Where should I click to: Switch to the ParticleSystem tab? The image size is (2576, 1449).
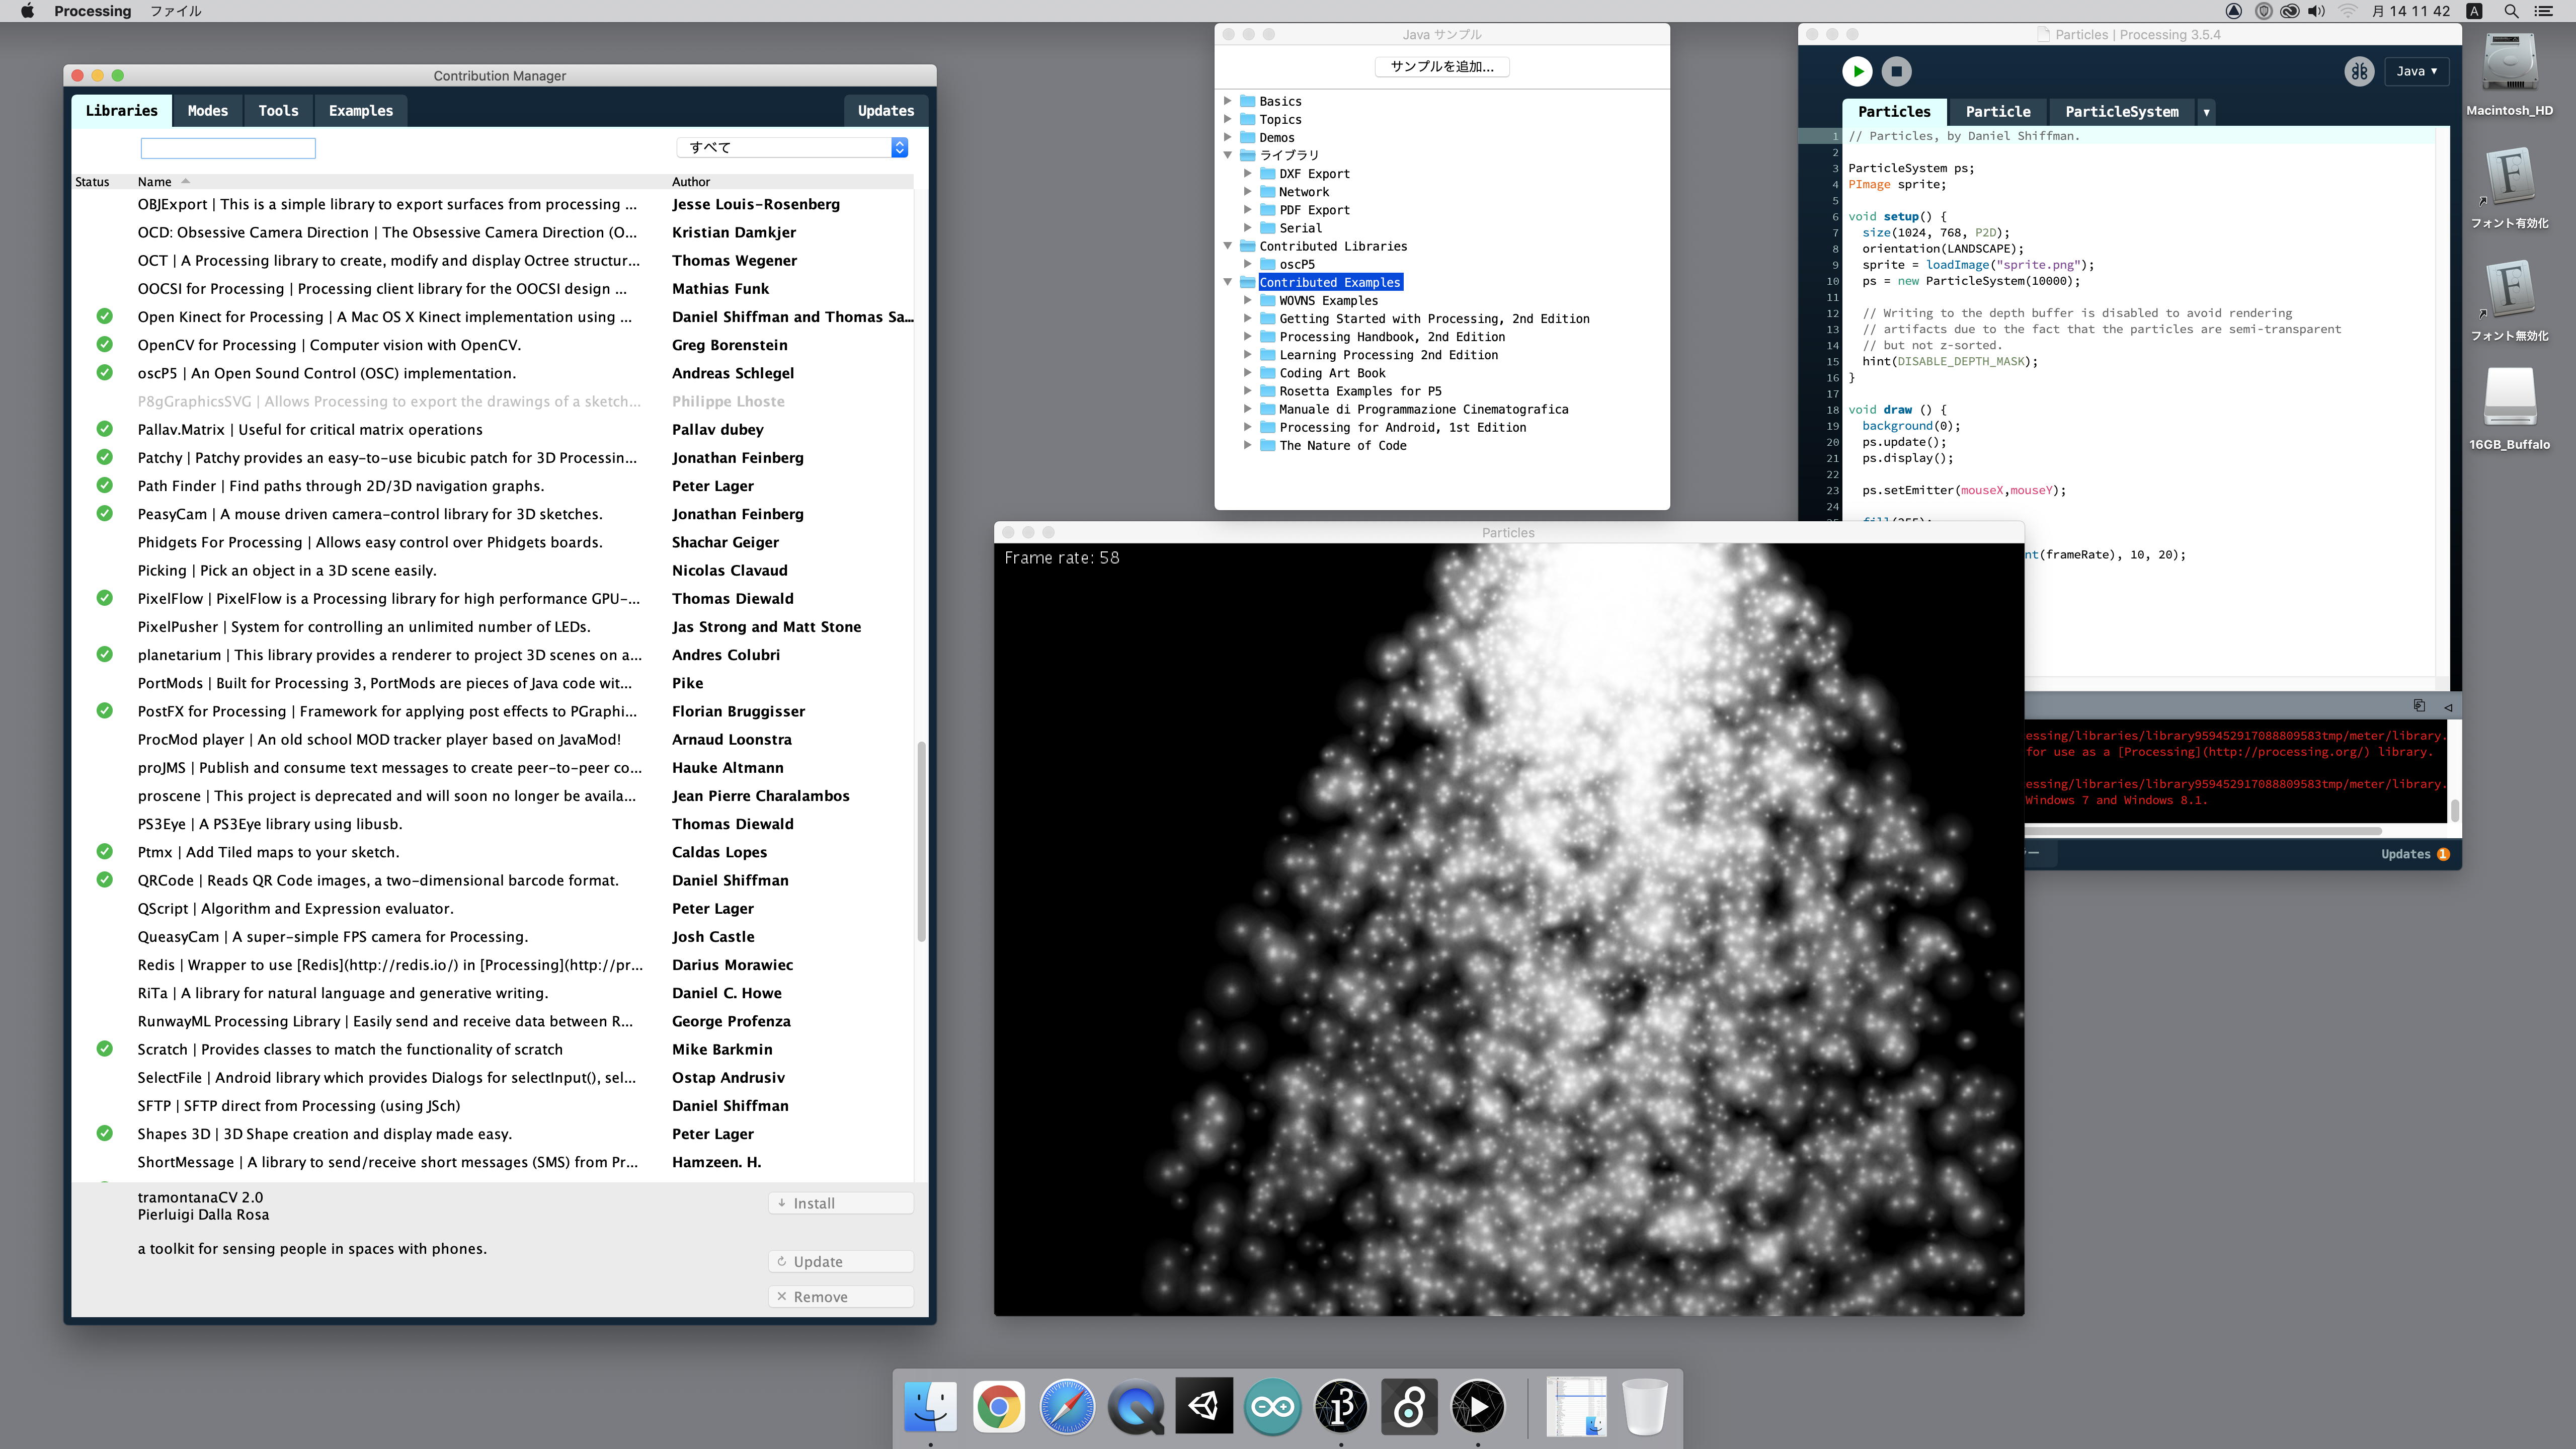2121,112
